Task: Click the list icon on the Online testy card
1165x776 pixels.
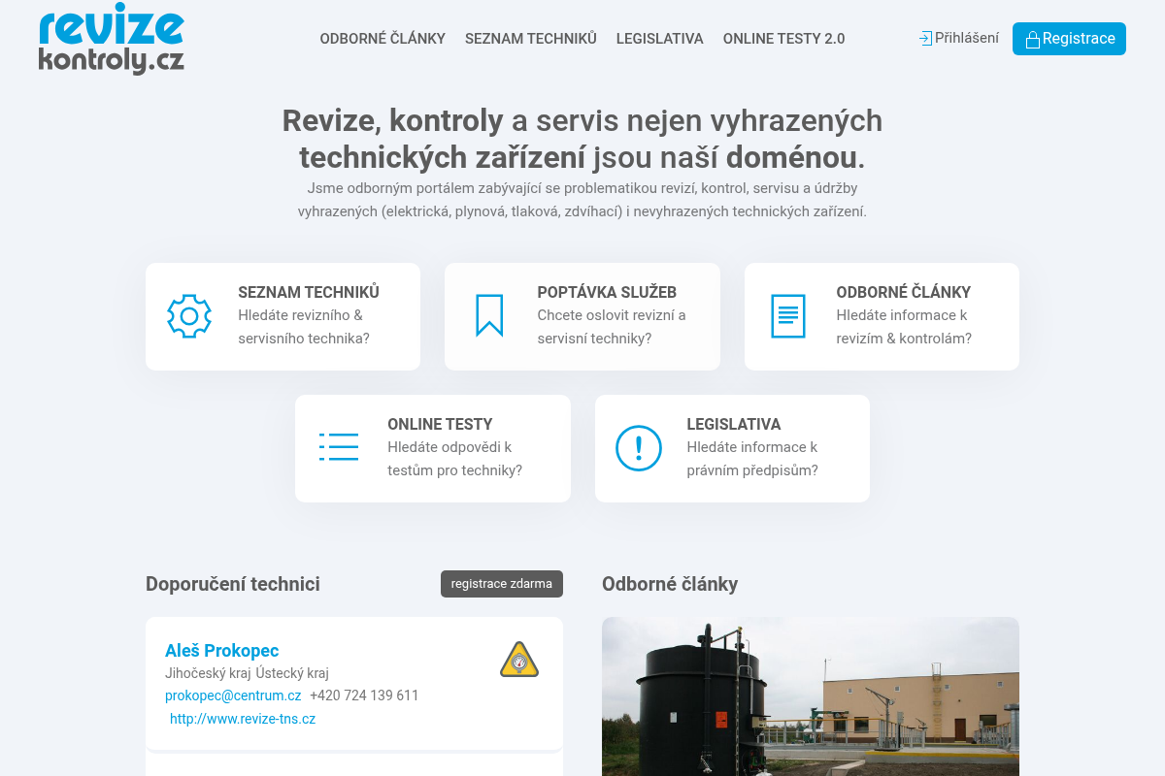Action: 339,447
